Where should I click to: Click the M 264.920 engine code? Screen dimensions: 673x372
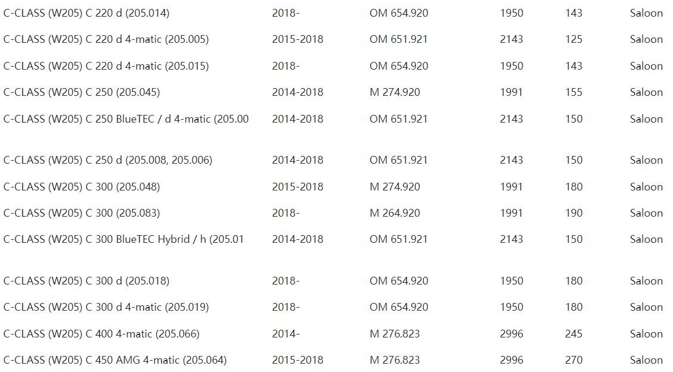coord(395,213)
